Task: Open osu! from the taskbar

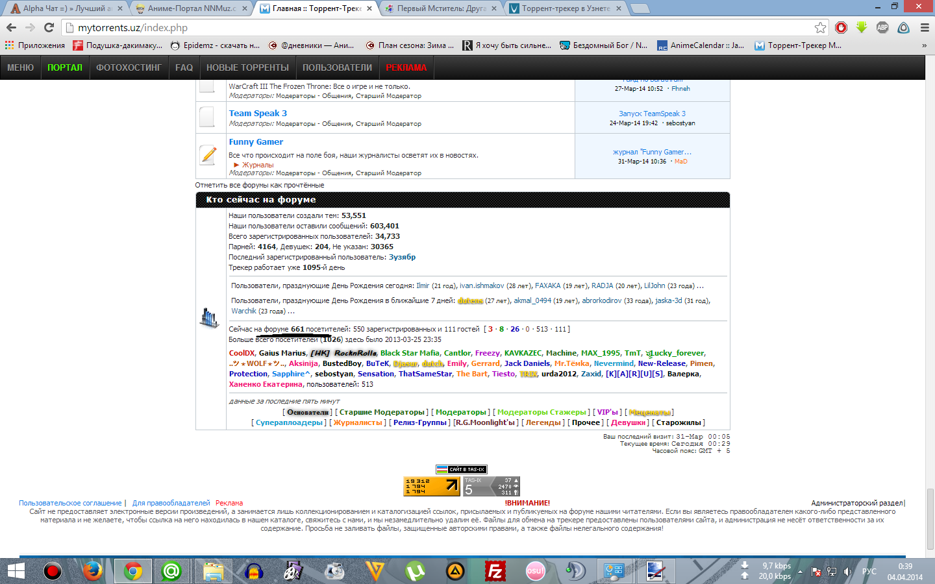Action: (x=536, y=571)
